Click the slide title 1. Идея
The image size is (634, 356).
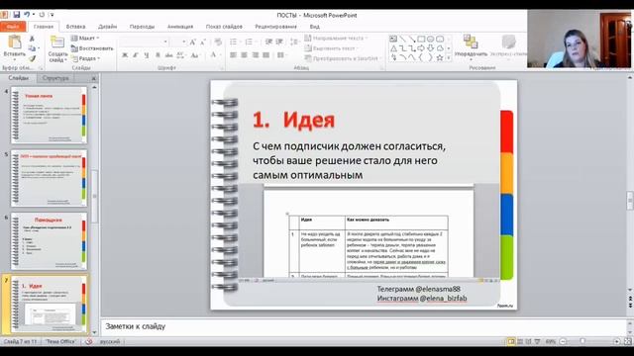click(x=294, y=120)
